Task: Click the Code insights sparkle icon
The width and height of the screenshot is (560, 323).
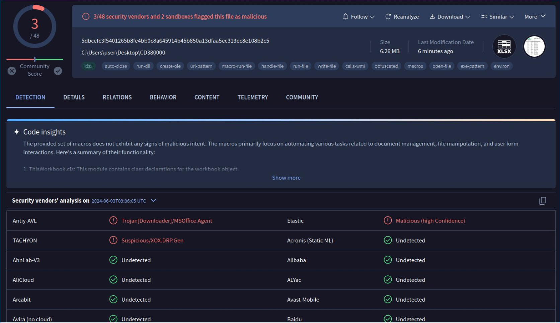Action: pyautogui.click(x=16, y=132)
